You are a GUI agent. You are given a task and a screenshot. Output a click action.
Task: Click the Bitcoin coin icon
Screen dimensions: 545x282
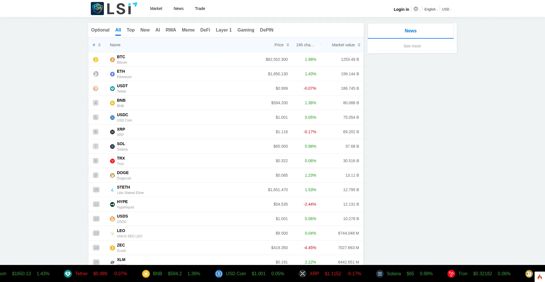112,60
